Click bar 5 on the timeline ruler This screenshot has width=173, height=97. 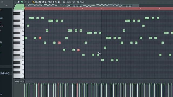pos(102,9)
